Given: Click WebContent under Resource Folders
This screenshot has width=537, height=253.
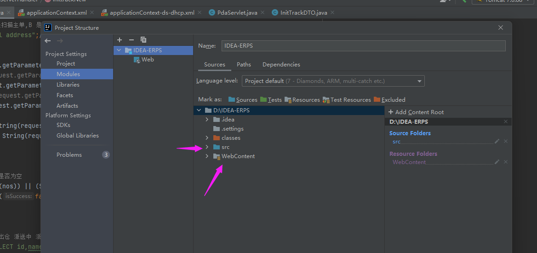Looking at the screenshot, I should tap(409, 162).
